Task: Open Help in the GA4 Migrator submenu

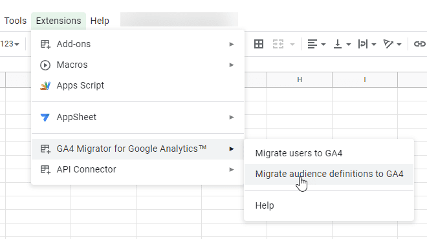Action: point(329,205)
